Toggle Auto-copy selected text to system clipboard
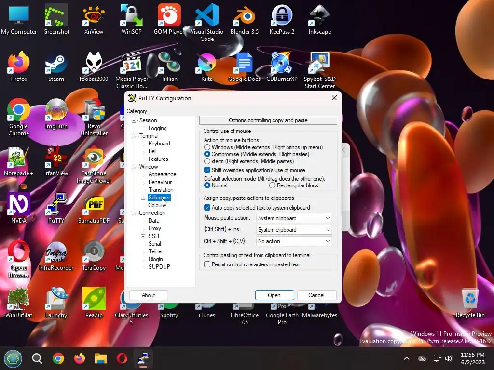 (x=257, y=208)
